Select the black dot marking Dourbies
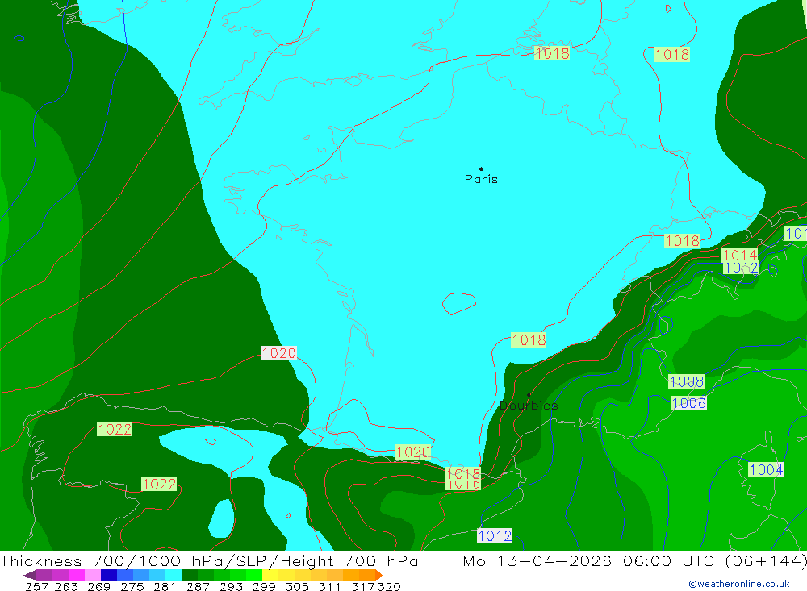807x591 pixels. click(529, 395)
